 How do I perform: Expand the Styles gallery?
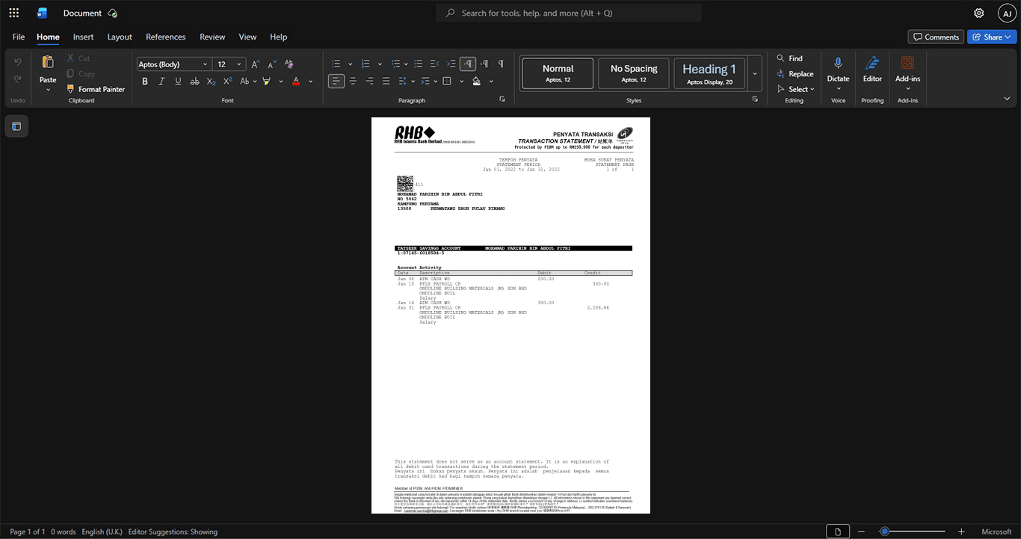coord(755,73)
